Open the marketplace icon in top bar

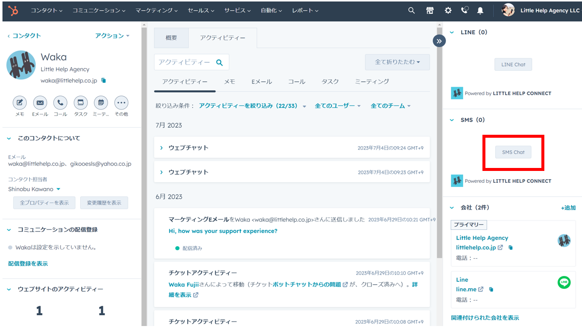tap(429, 10)
